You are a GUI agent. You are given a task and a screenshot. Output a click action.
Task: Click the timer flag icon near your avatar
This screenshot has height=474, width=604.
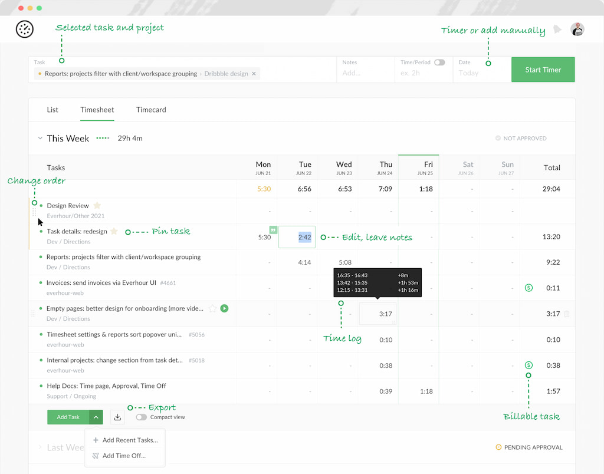(x=557, y=29)
